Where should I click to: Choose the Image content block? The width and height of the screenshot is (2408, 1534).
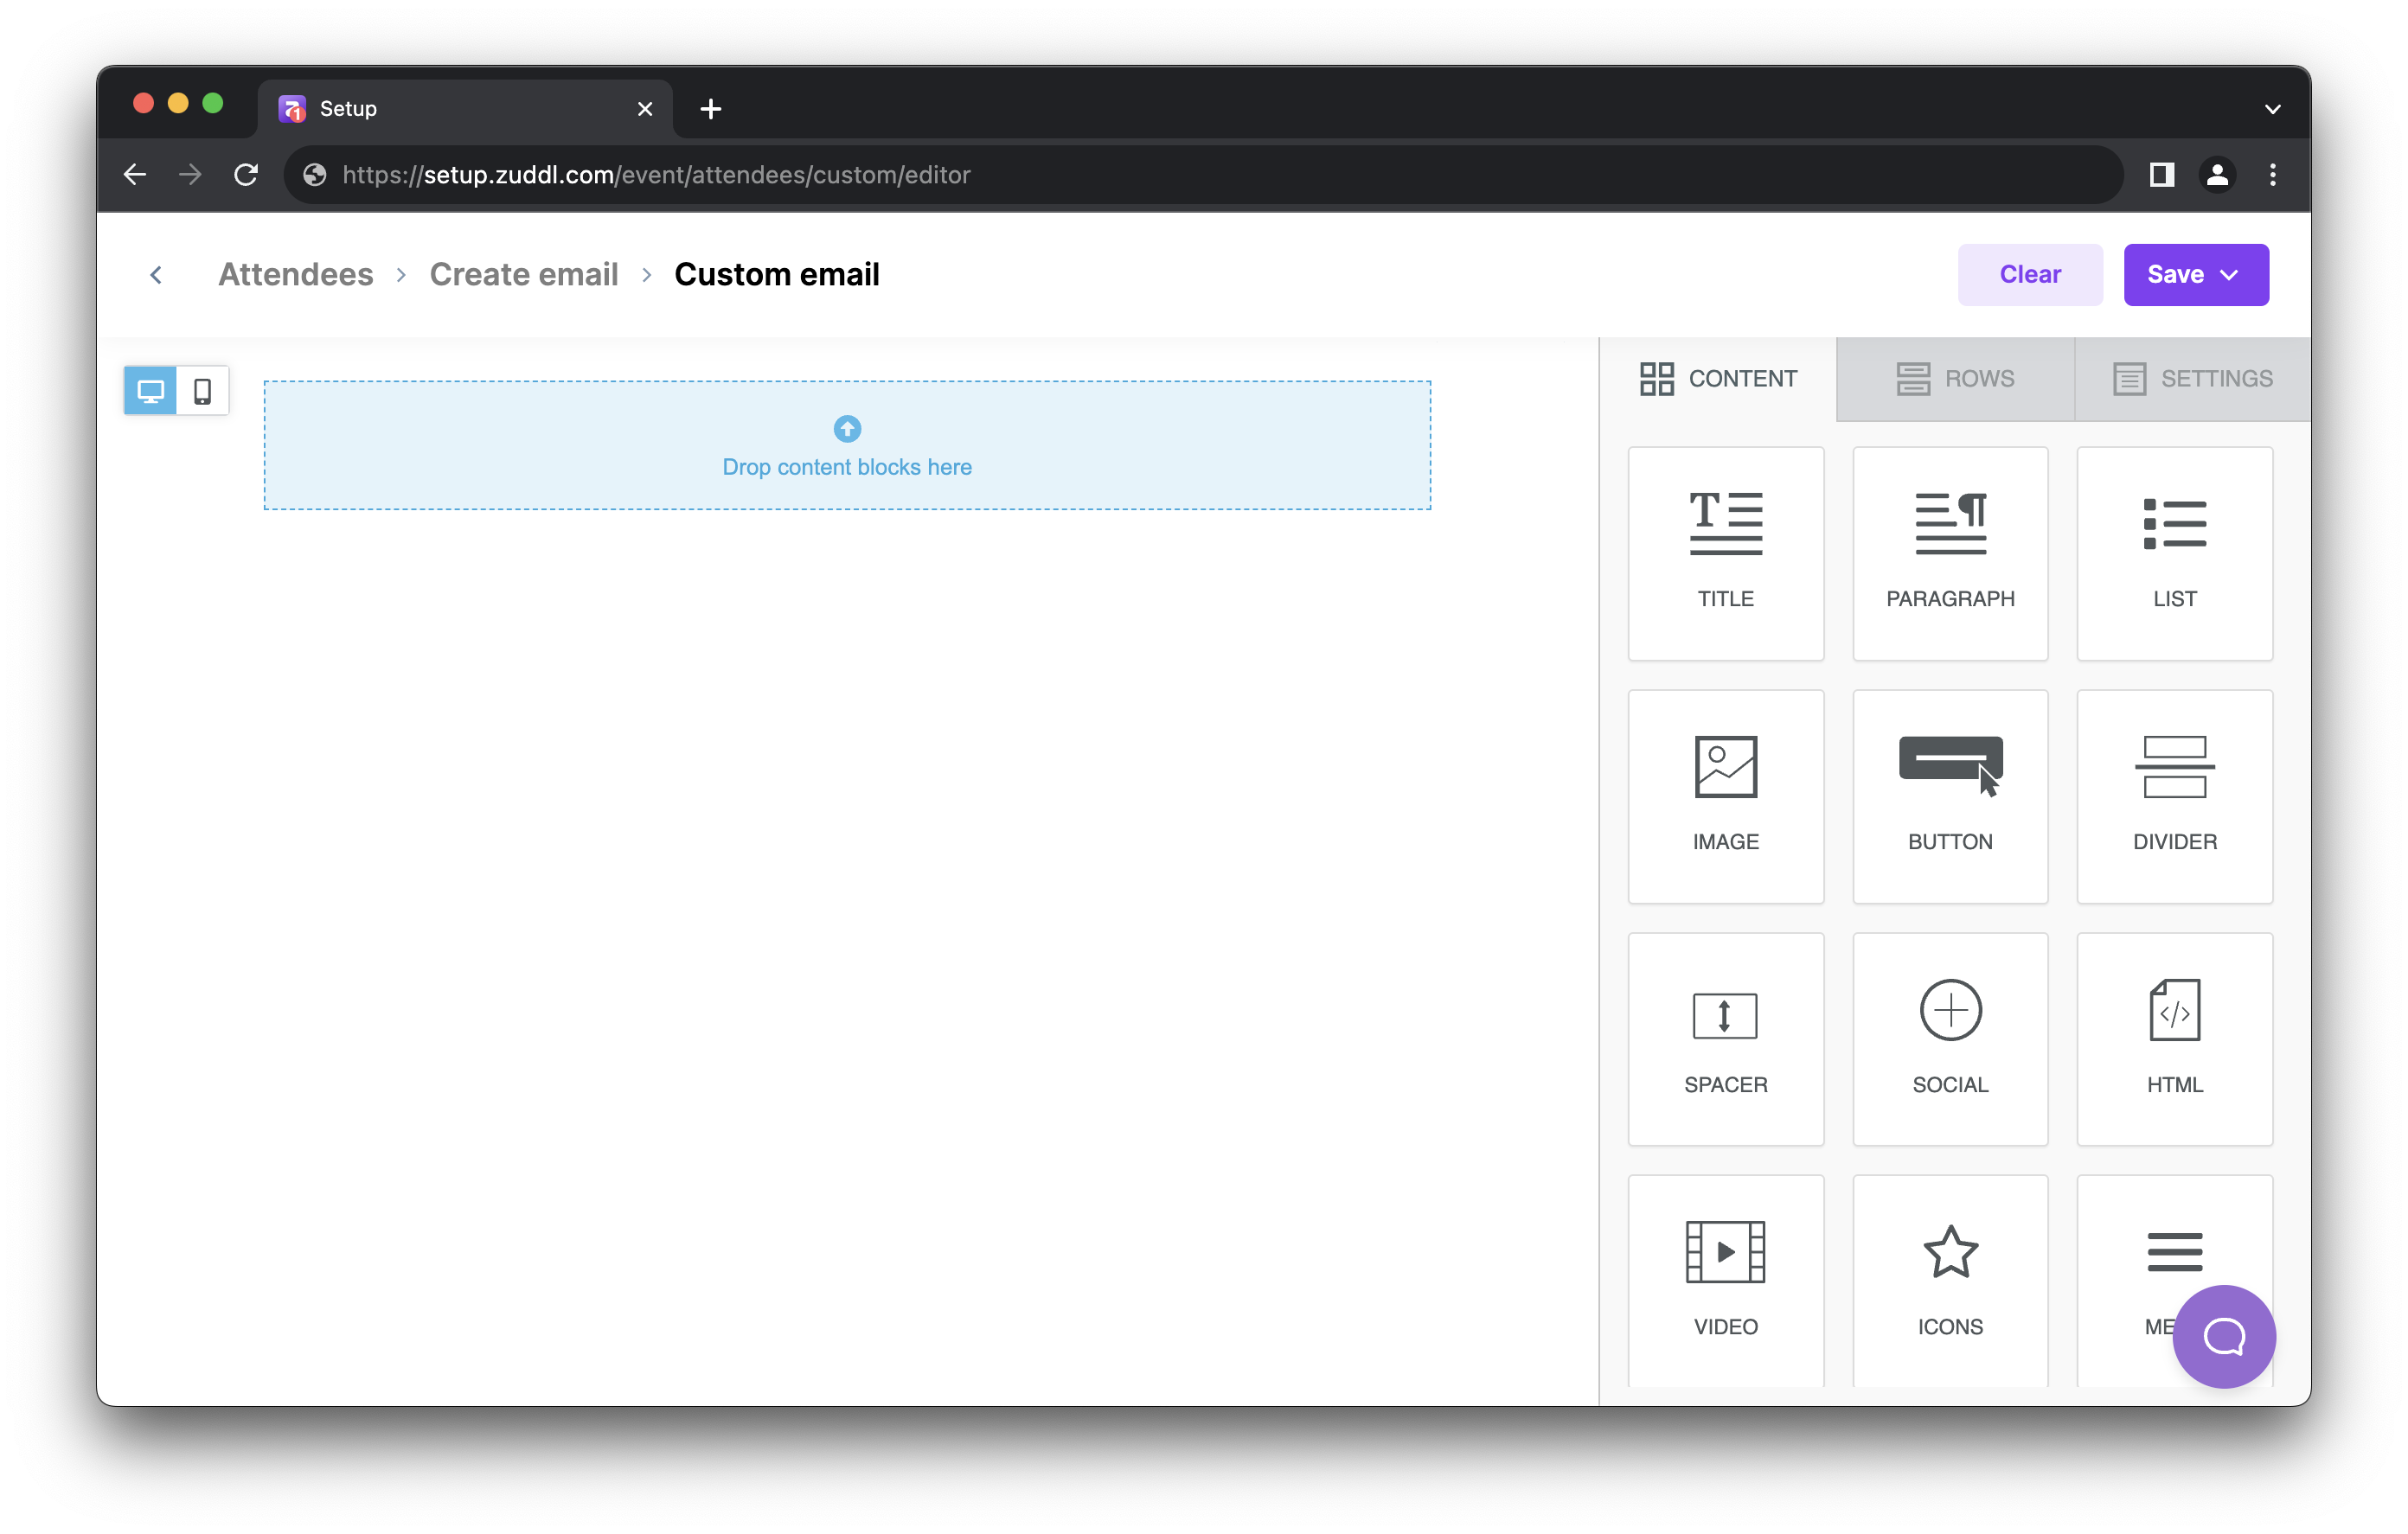(1725, 795)
